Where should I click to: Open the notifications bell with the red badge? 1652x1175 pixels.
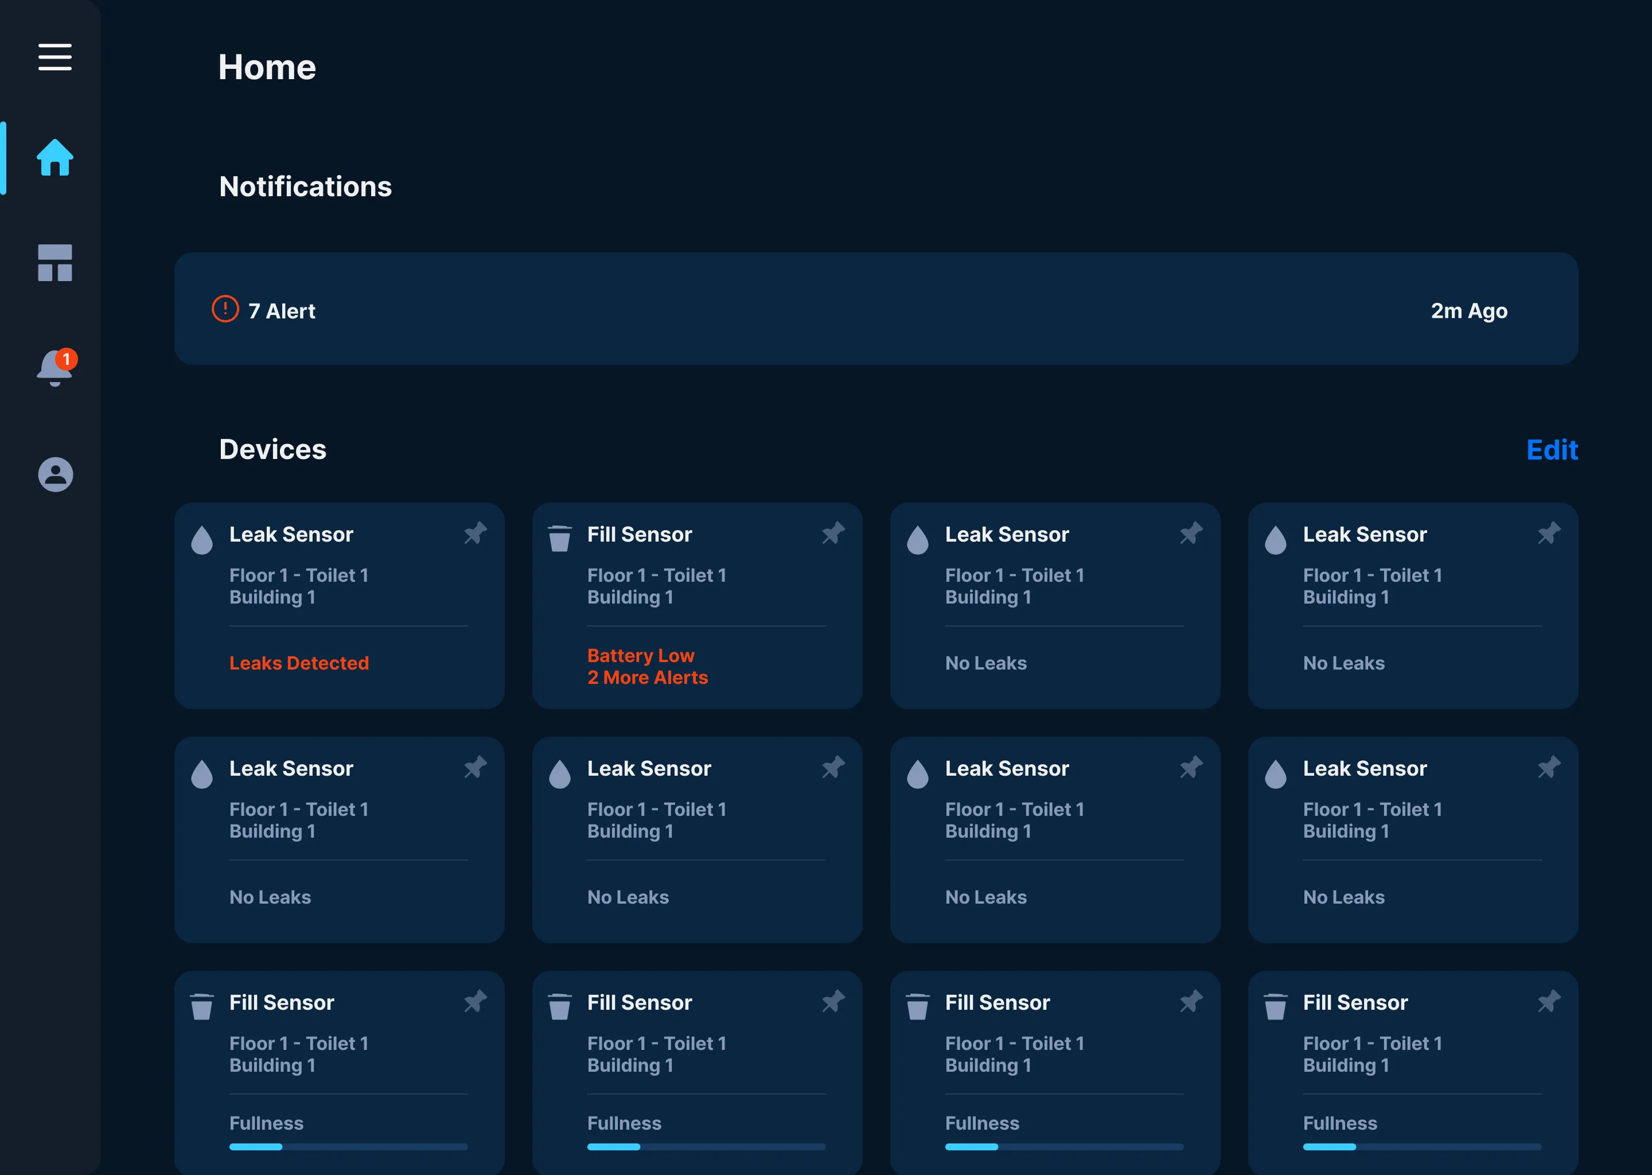click(56, 368)
